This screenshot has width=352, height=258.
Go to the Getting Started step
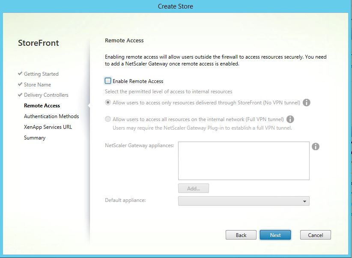(41, 74)
